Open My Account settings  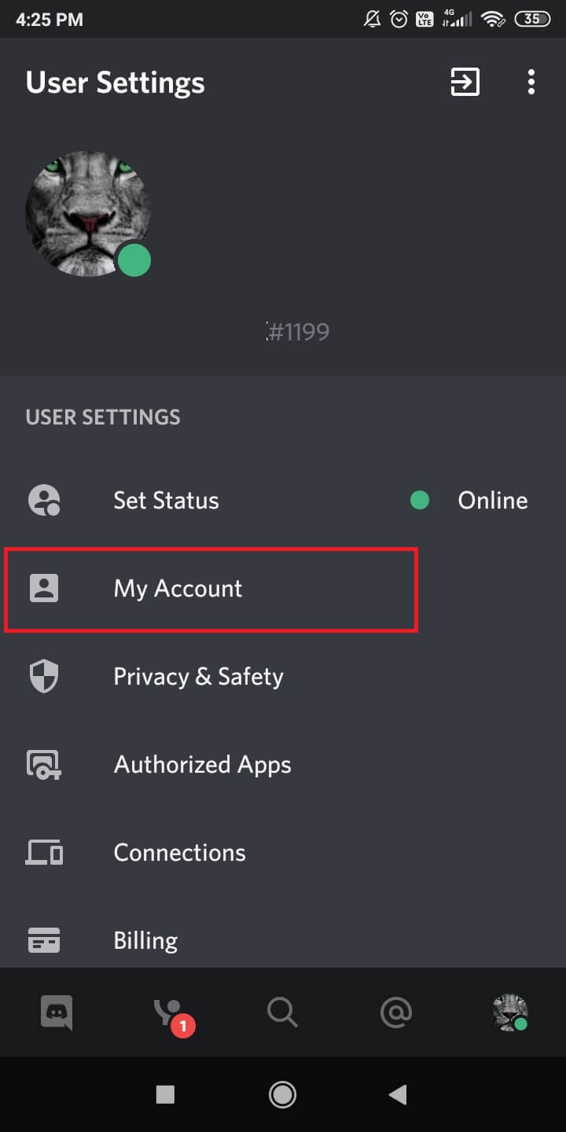point(283,588)
